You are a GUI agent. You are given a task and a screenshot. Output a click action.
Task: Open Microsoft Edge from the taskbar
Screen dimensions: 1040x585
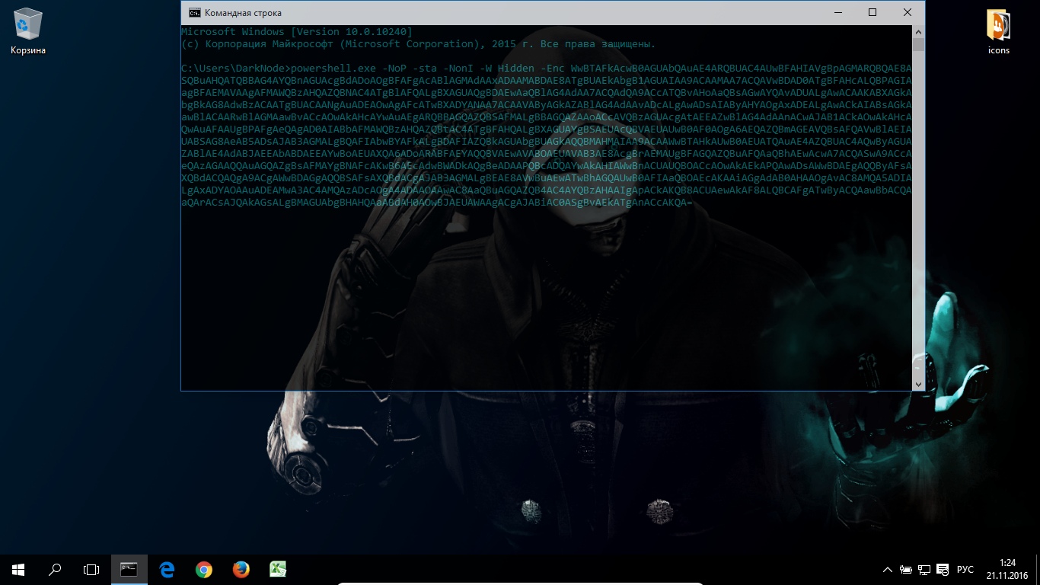coord(167,569)
